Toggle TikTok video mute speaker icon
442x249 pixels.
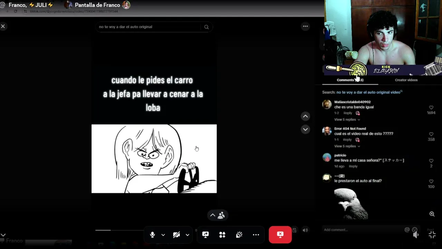pyautogui.click(x=305, y=230)
